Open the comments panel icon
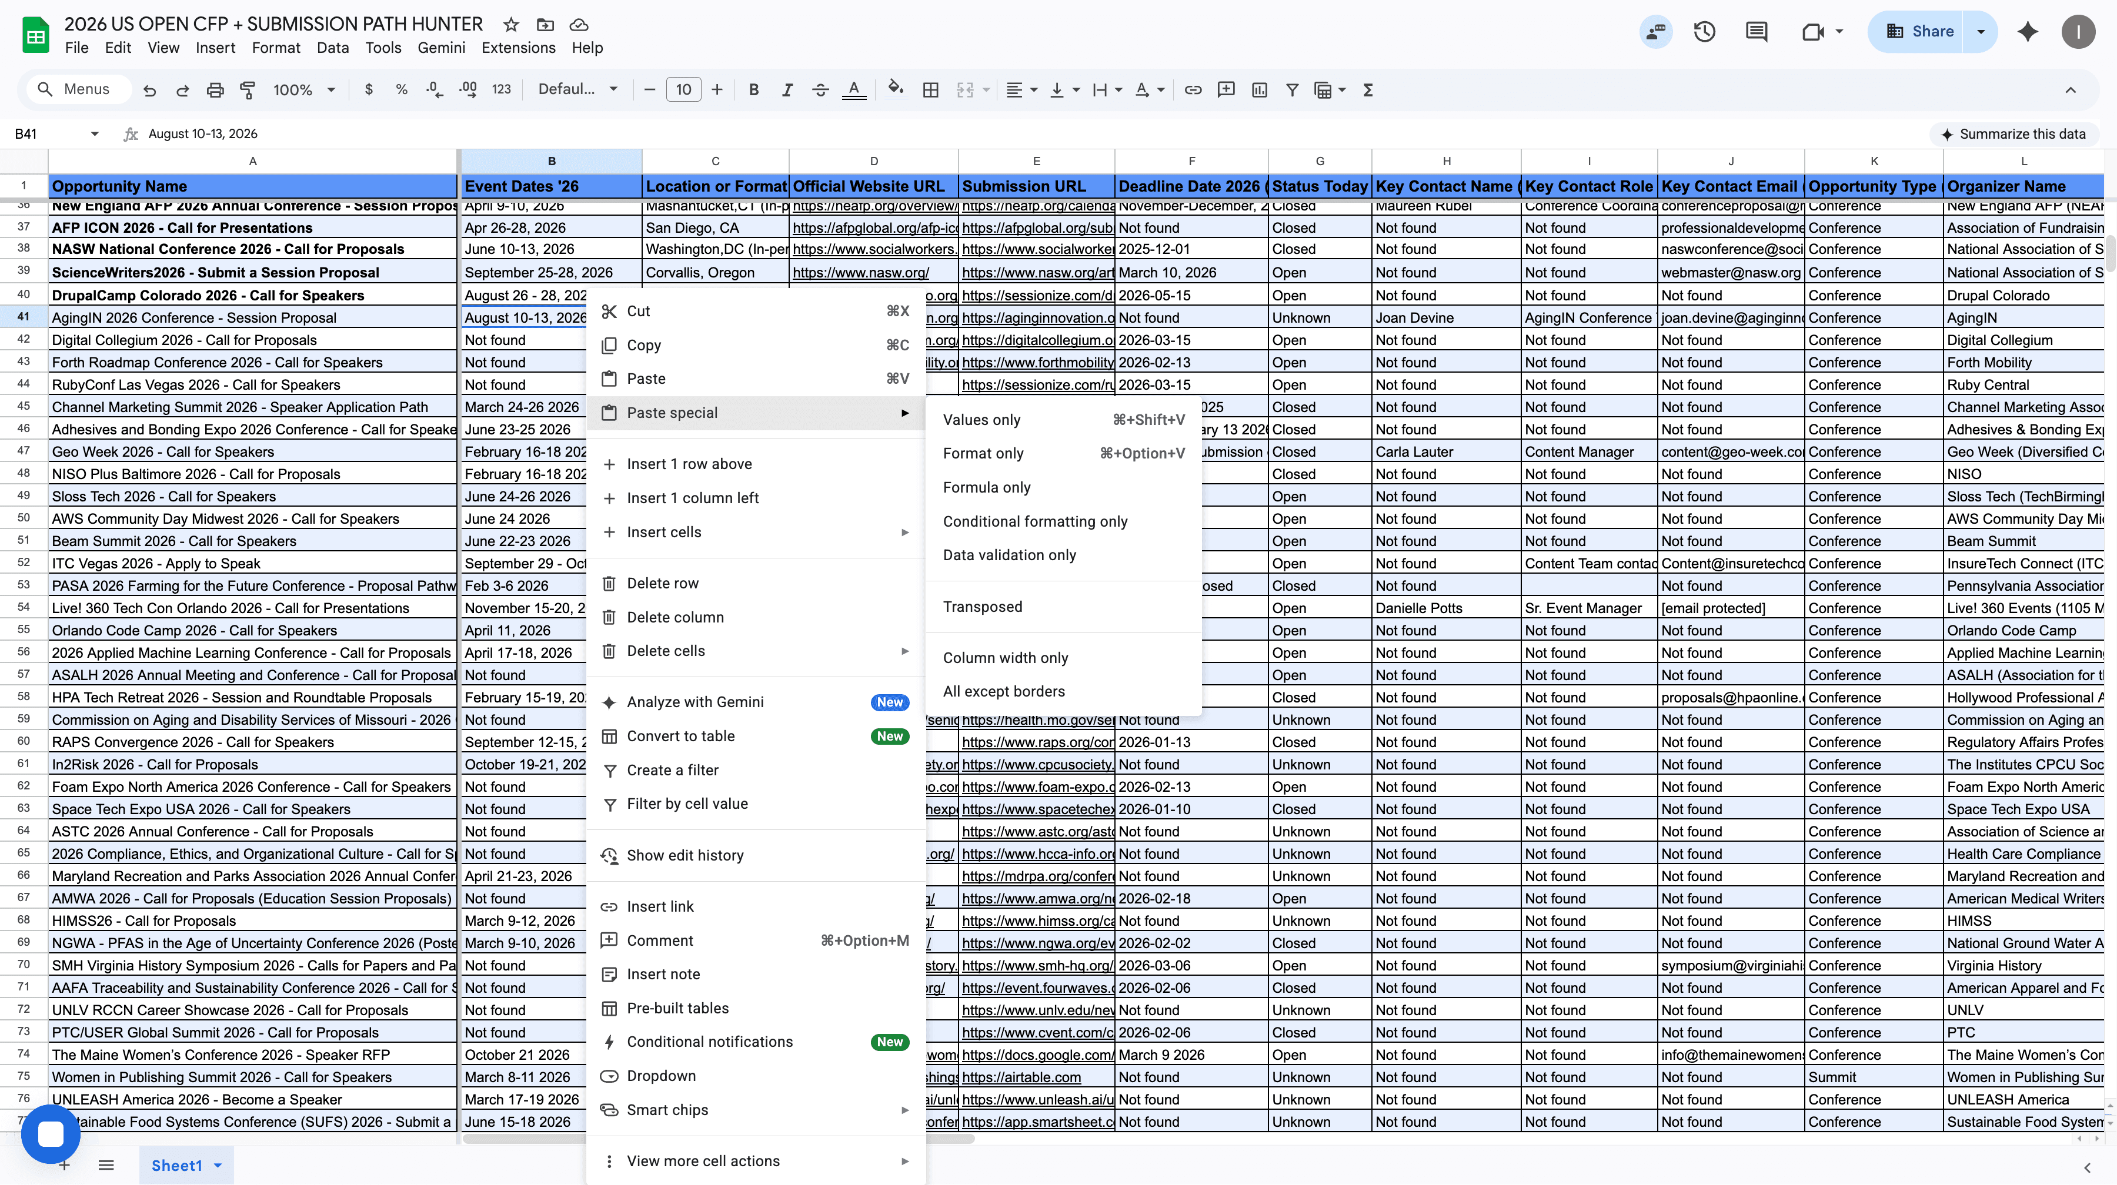 [x=1756, y=31]
